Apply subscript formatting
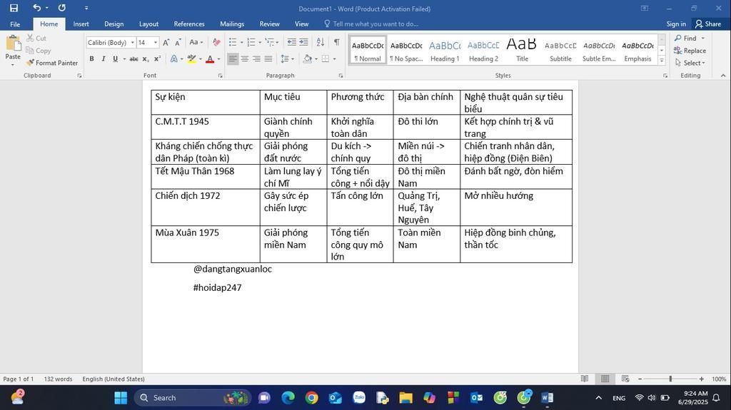The height and width of the screenshot is (410, 731). coord(146,59)
